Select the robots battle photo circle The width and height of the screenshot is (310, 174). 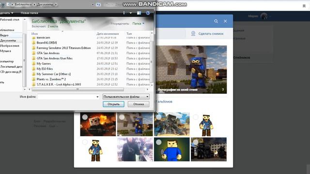(159, 117)
